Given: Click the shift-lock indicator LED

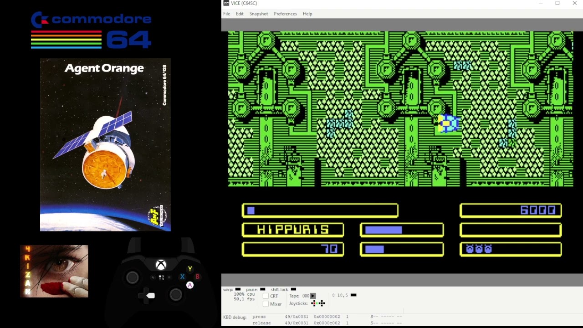Looking at the screenshot, I should coord(293,289).
